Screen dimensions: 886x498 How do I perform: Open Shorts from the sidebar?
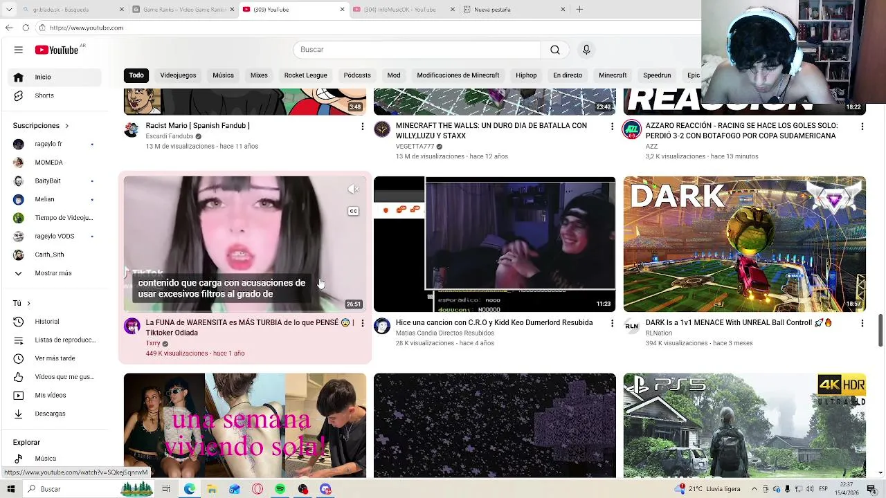tap(55, 95)
